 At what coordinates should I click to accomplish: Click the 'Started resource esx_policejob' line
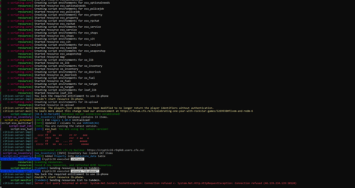57,12
